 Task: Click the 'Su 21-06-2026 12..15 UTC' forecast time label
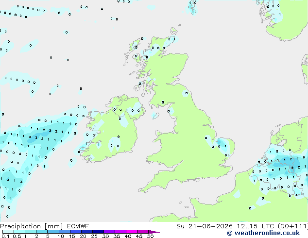[x=225, y=226]
